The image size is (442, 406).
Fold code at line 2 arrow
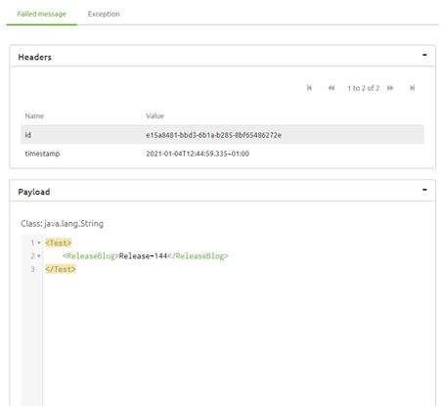[x=39, y=256]
